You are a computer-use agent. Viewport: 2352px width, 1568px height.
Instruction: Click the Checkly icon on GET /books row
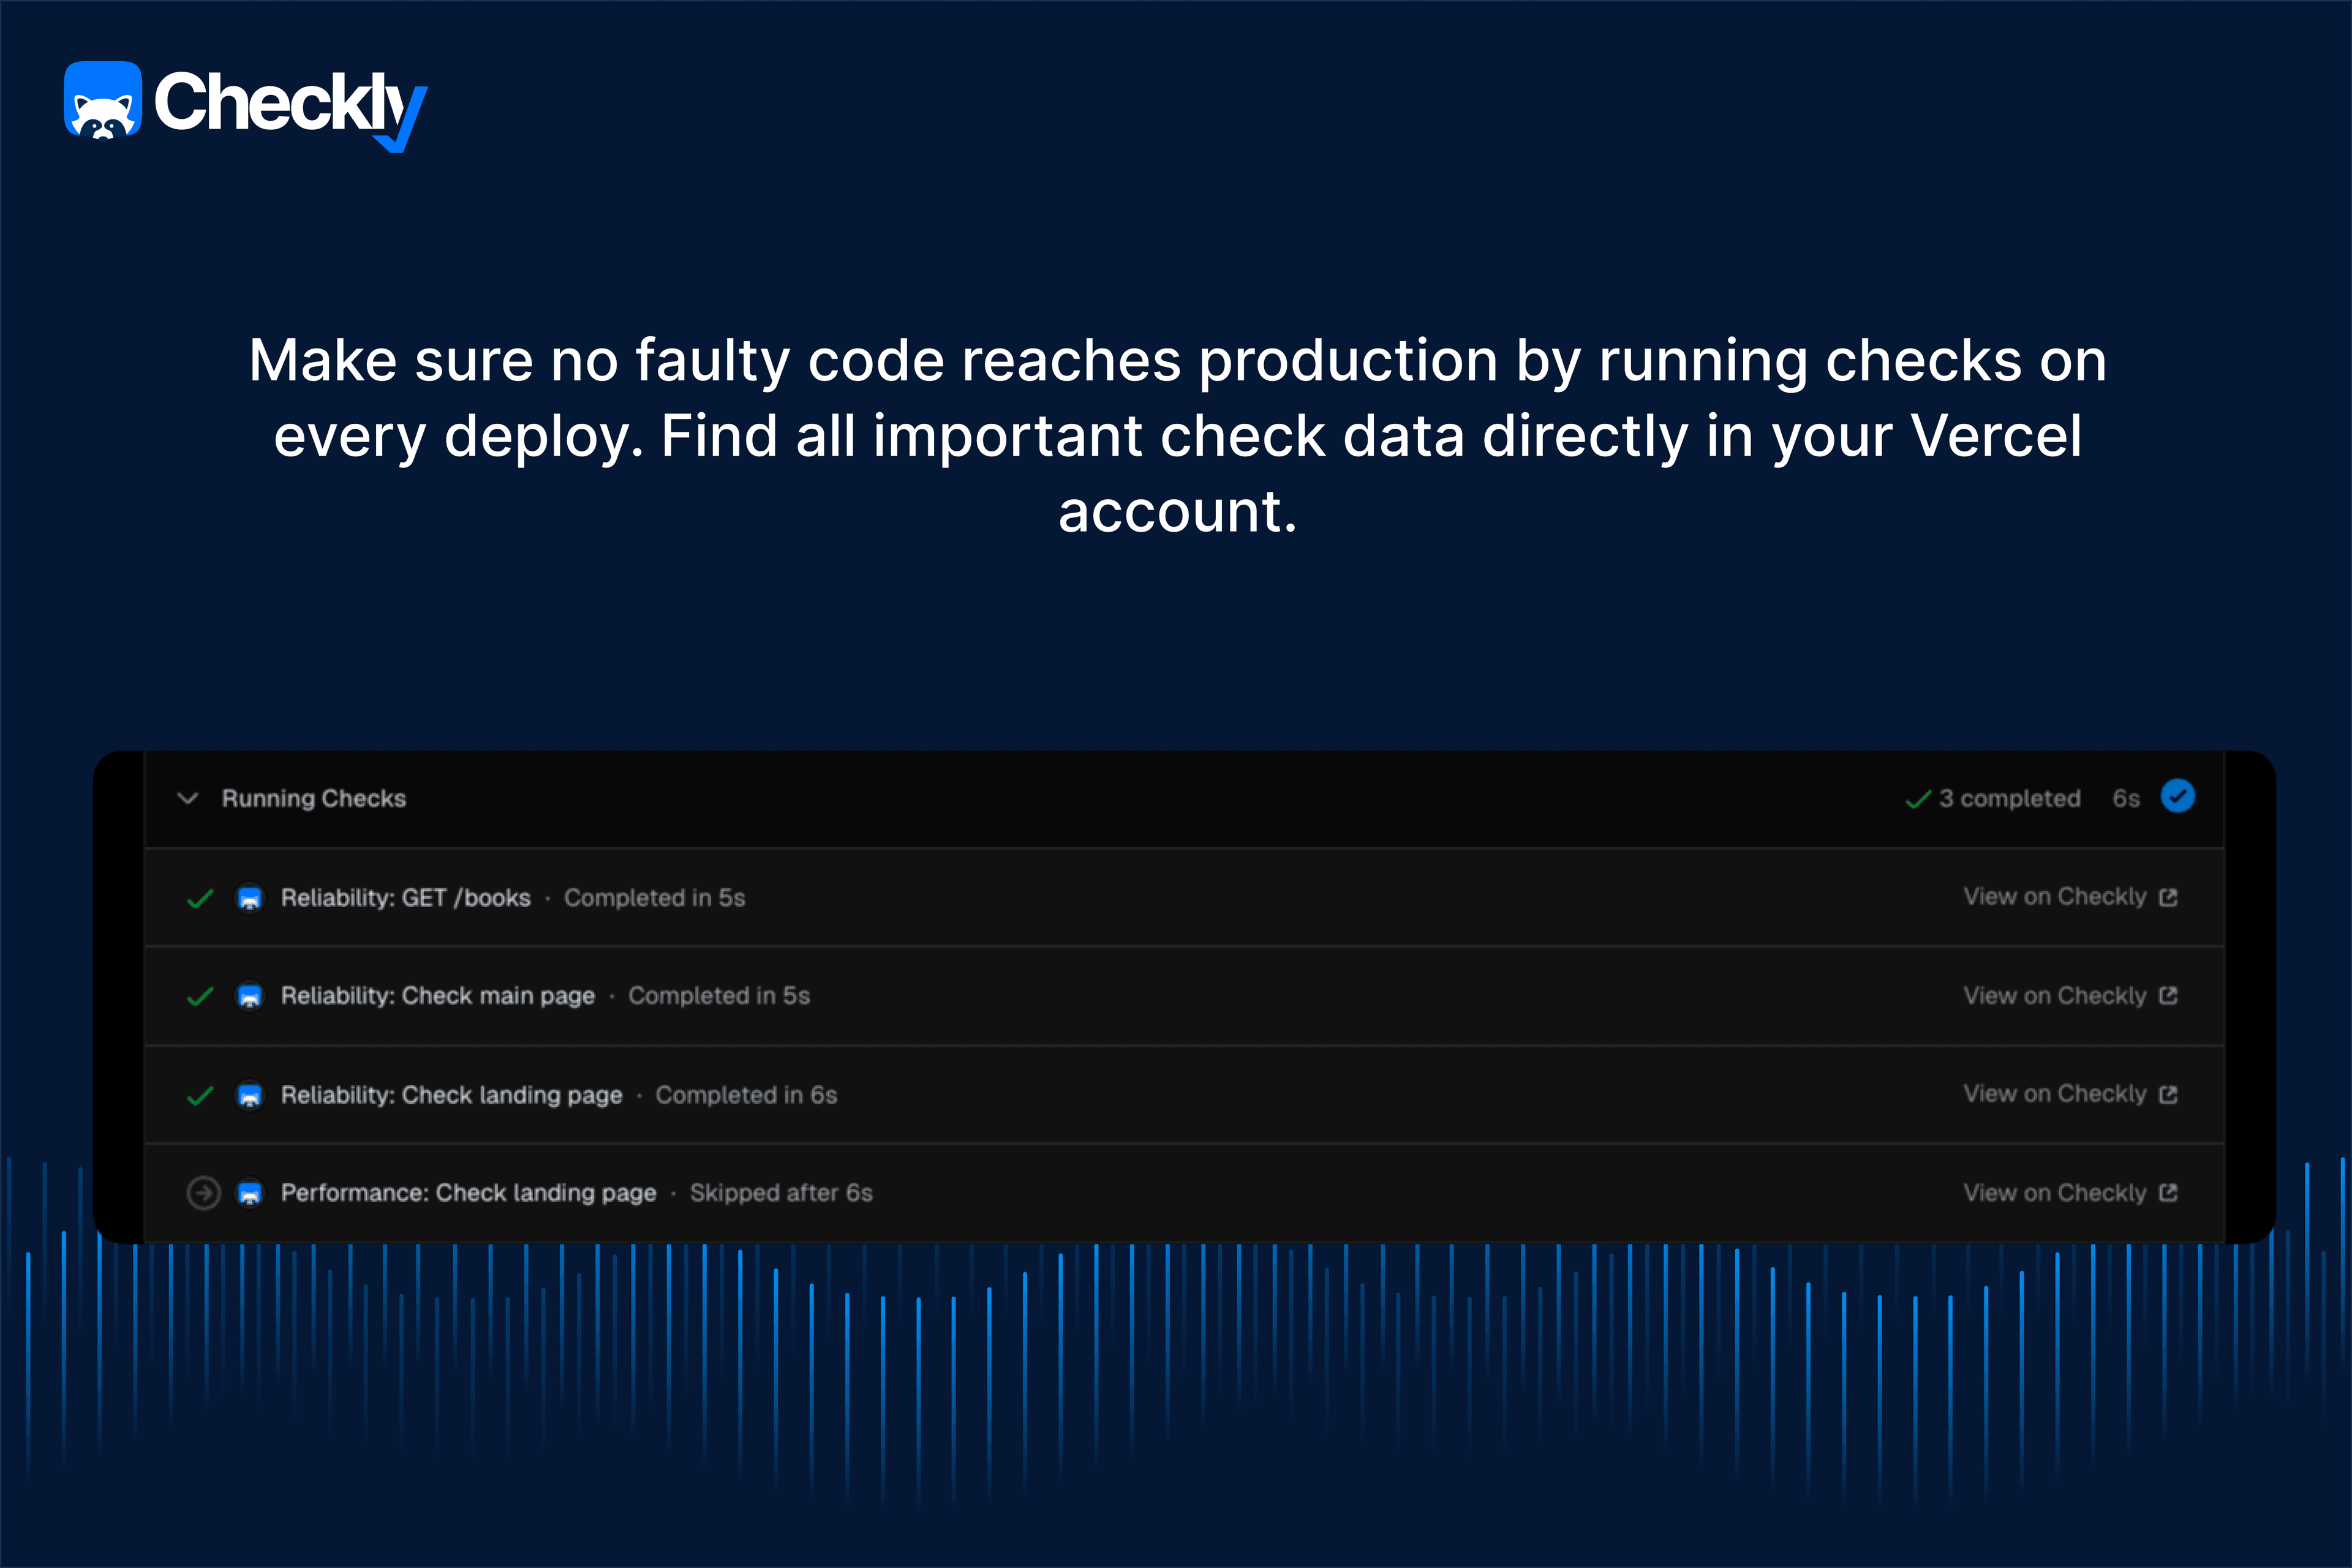(x=250, y=898)
